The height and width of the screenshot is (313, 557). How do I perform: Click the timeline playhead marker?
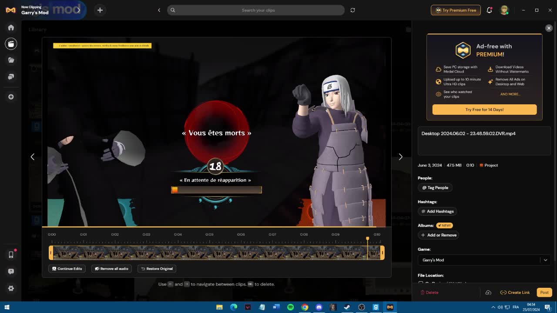point(367,239)
